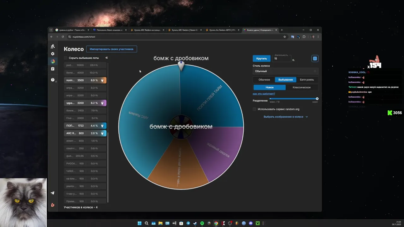The image size is (404, 227).
Task: Click the orange Boosty icon in sidebar
Action: coord(52,205)
